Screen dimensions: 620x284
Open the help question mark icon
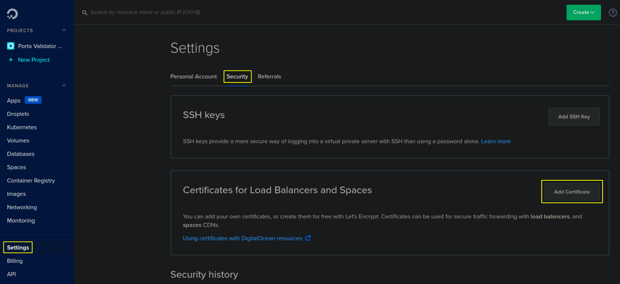(613, 12)
